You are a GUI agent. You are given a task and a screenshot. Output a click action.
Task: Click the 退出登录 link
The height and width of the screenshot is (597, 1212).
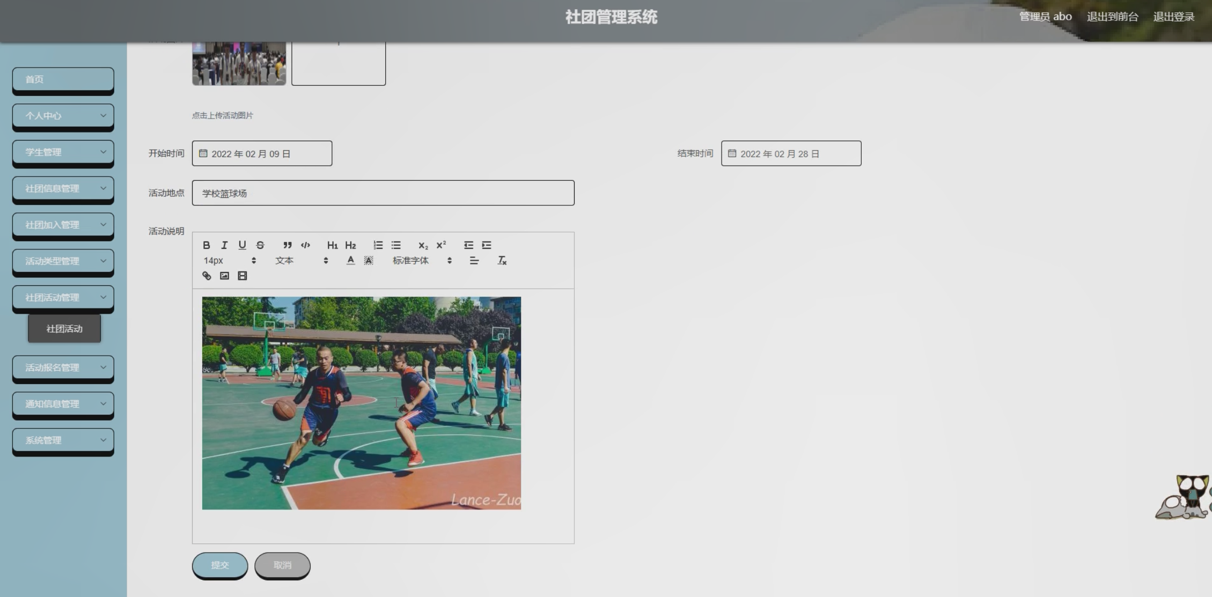coord(1173,17)
